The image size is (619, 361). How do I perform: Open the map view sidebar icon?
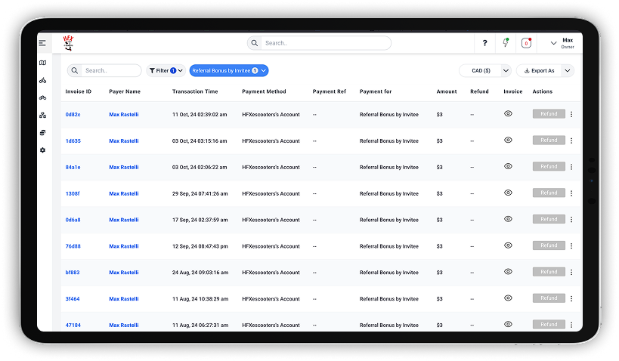click(x=42, y=63)
